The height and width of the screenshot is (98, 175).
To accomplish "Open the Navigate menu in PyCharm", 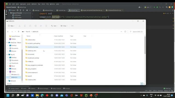I will (x=23, y=4).
